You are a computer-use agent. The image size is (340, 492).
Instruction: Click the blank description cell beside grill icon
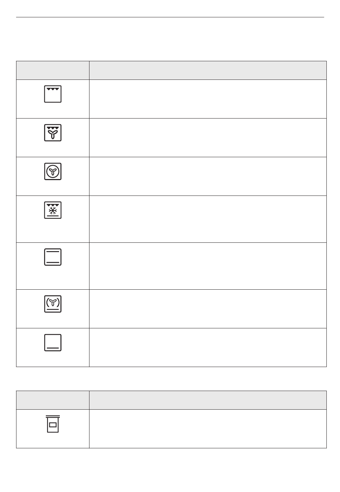[x=208, y=99]
